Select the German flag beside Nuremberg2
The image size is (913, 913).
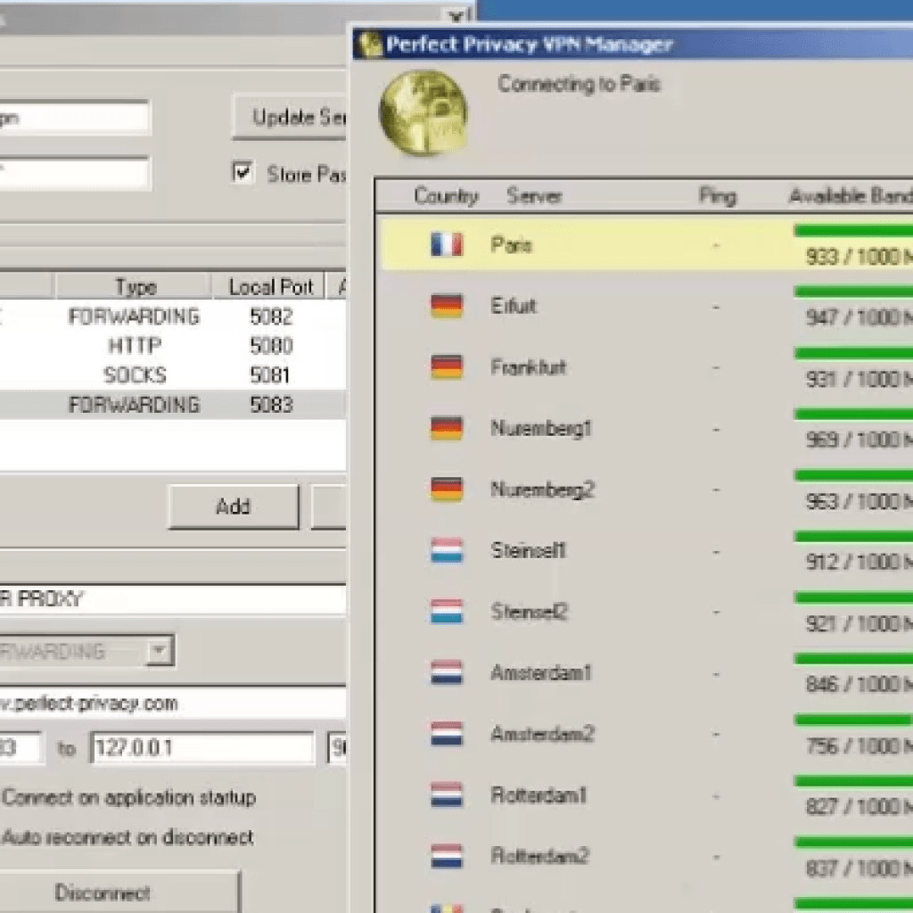pyautogui.click(x=447, y=489)
